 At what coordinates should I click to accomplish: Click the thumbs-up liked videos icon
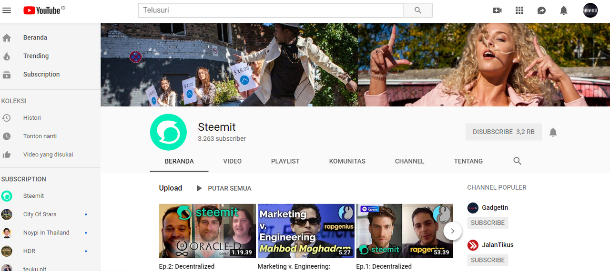pyautogui.click(x=7, y=155)
